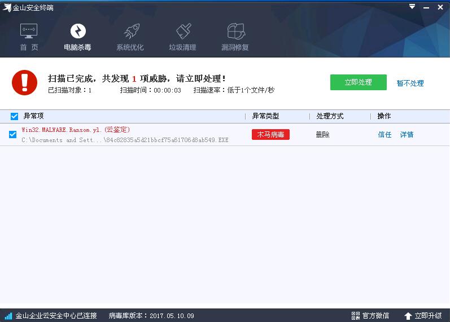Open 系统优化 rocket icon
The image size is (450, 322).
pyautogui.click(x=132, y=31)
